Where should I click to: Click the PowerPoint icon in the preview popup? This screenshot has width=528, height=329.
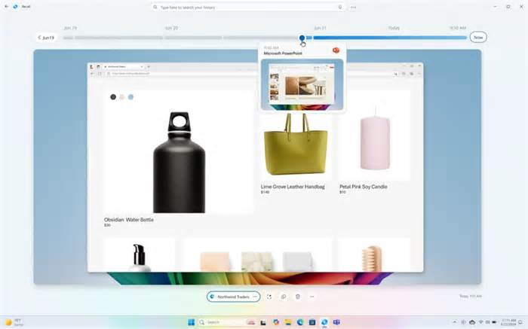pyautogui.click(x=336, y=50)
